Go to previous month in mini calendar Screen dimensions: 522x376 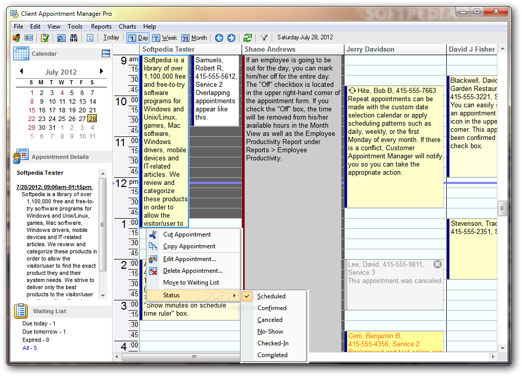click(21, 71)
